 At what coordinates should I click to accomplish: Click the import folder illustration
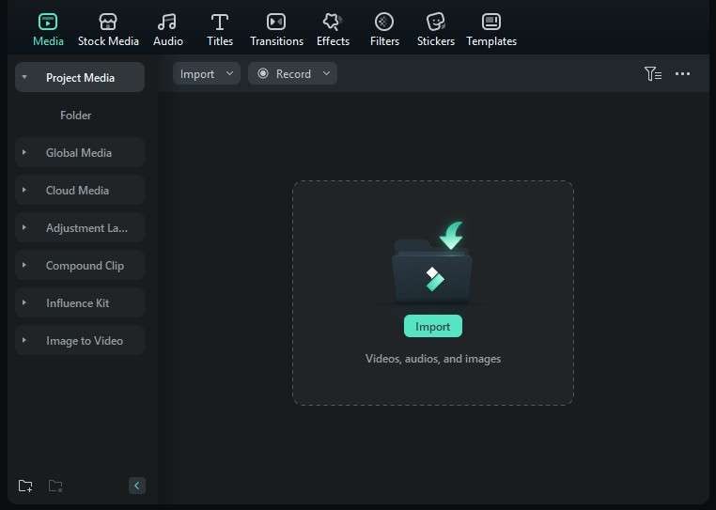pyautogui.click(x=432, y=262)
